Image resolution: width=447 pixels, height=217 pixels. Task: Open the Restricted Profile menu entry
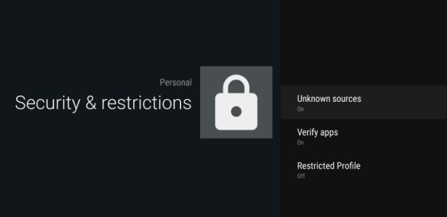click(x=364, y=169)
